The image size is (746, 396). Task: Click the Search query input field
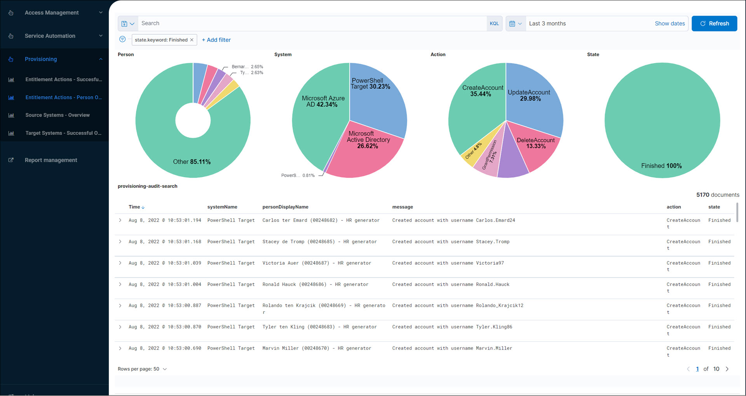312,24
